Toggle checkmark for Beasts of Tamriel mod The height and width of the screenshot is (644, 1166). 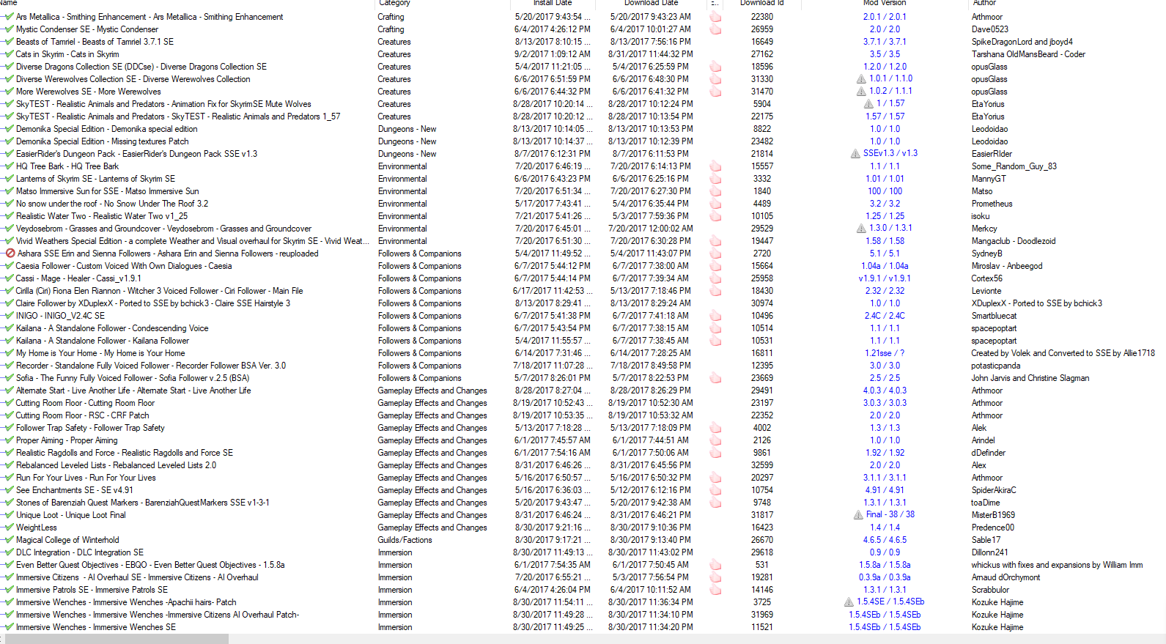9,42
